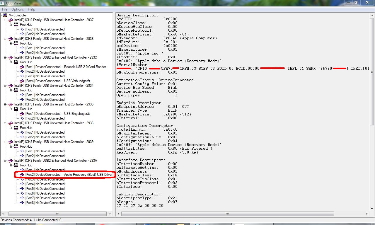Select the Realtek USB 2.0 Card Reader port
The height and width of the screenshot is (225, 375).
(66, 67)
